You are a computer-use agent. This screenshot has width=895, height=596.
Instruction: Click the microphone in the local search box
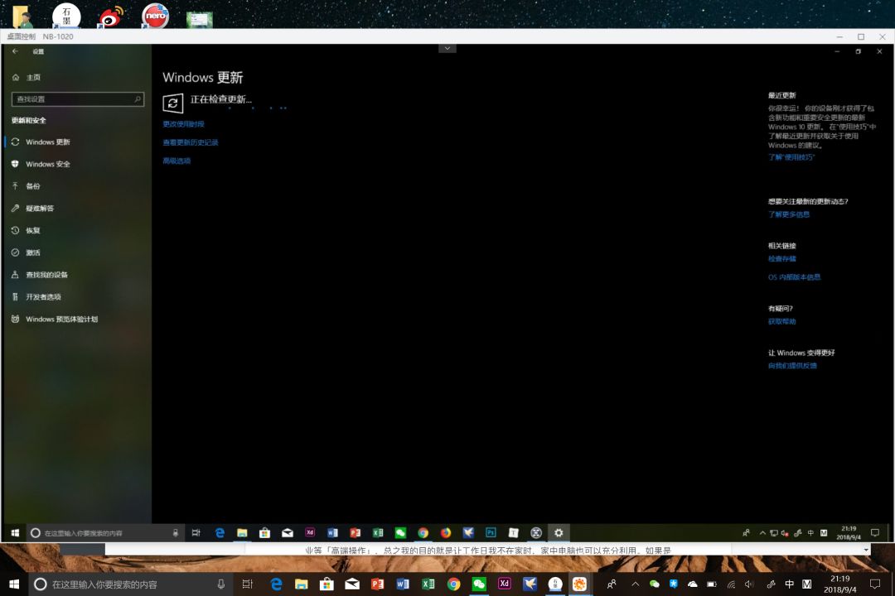click(x=221, y=584)
